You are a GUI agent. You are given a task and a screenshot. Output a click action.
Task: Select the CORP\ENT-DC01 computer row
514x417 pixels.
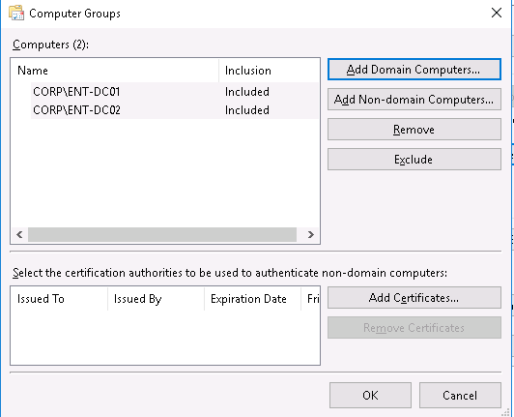(174, 92)
